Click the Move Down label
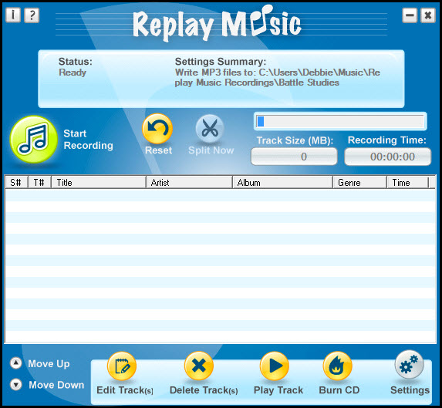This screenshot has width=442, height=408. (x=56, y=385)
